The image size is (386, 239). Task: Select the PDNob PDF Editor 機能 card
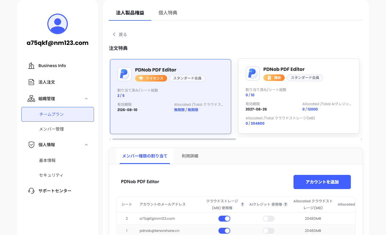(x=299, y=96)
